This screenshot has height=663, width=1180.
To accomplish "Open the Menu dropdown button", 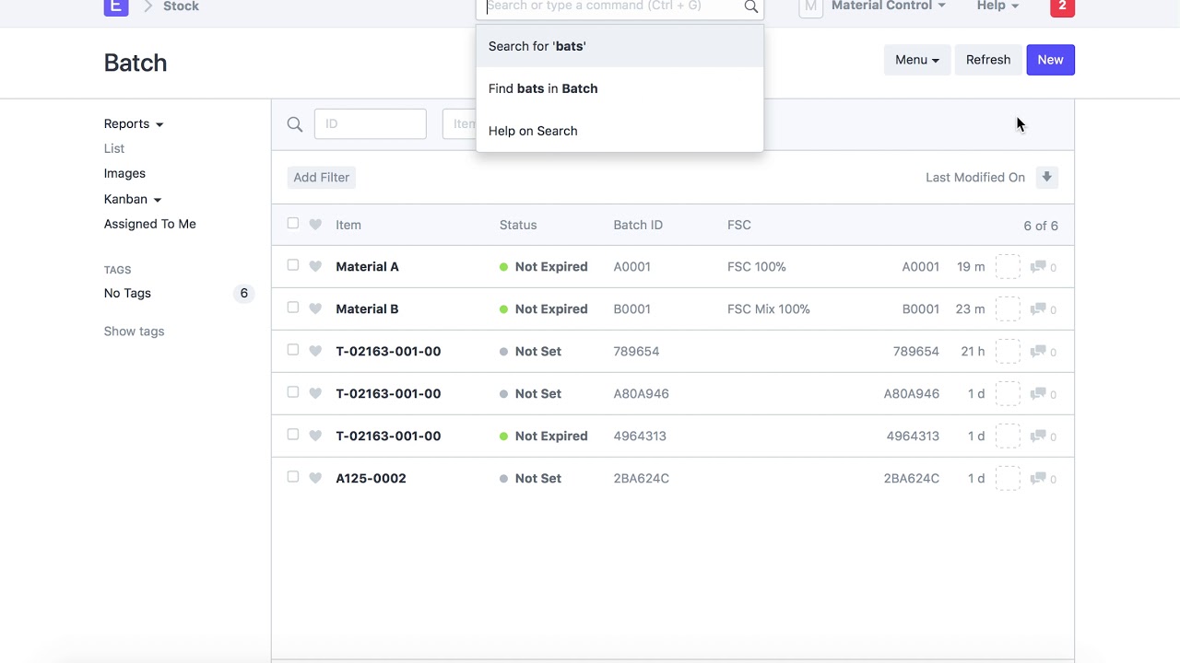I will [x=917, y=60].
